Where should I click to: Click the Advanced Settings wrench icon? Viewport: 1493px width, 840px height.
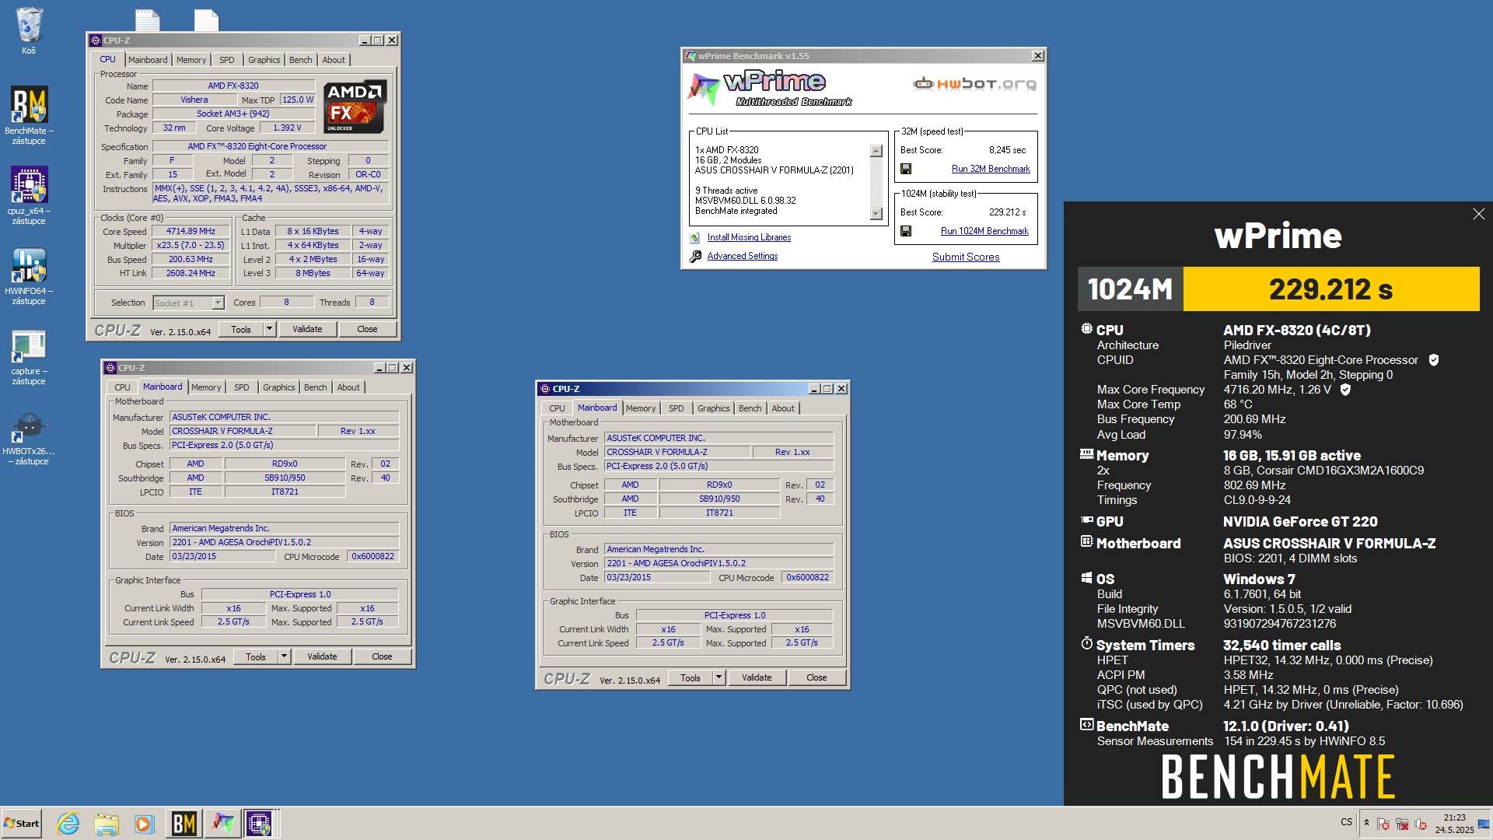tap(695, 257)
